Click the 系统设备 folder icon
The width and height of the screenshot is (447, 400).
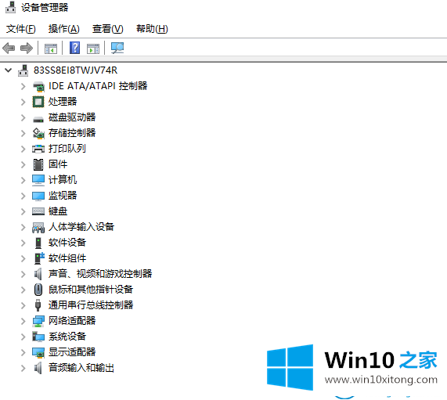pos(38,337)
